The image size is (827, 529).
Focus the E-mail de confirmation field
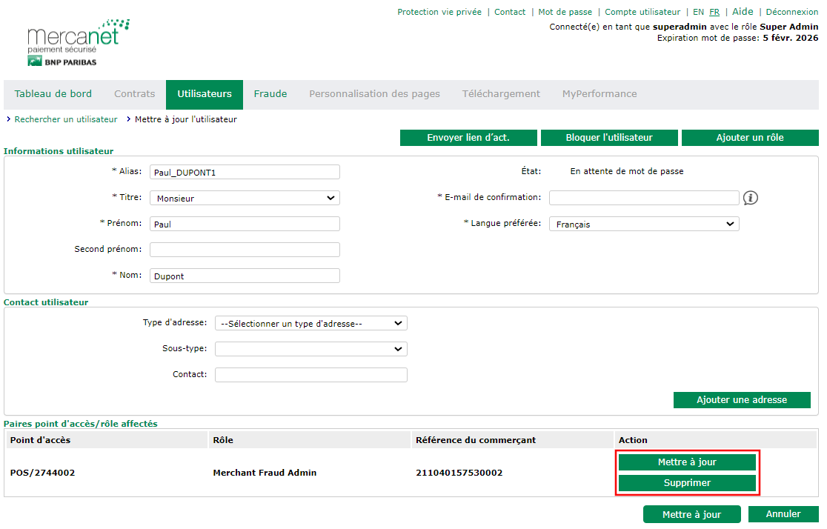pos(643,198)
